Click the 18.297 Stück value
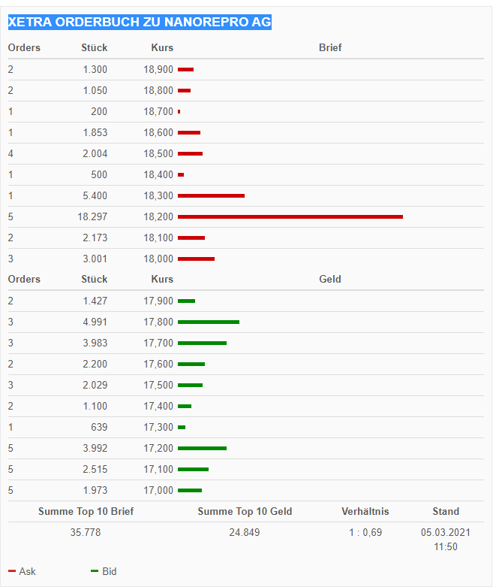493x587 pixels. [92, 216]
